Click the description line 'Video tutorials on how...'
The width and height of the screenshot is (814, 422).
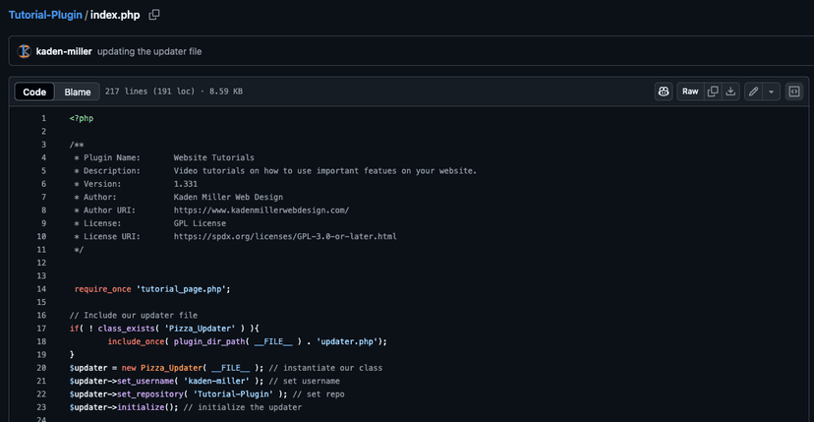(x=325, y=171)
